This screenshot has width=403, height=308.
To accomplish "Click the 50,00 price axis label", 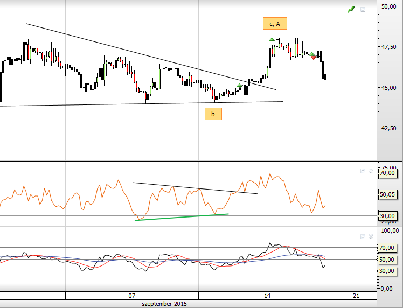I will point(388,6).
